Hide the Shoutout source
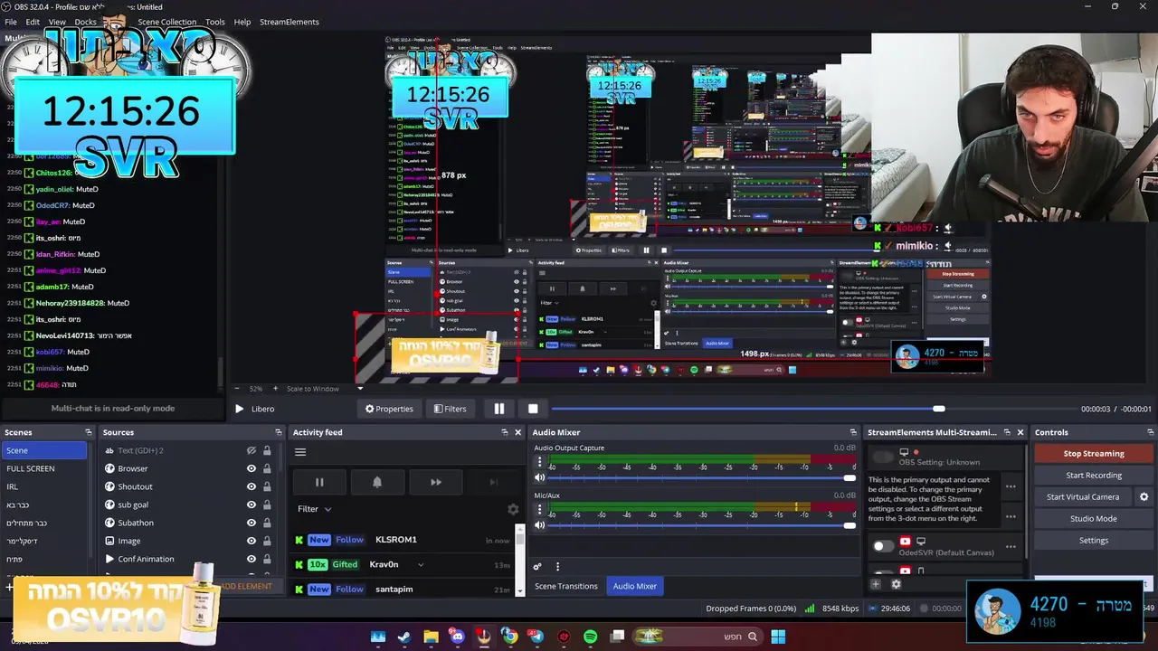The width and height of the screenshot is (1158, 651). (x=252, y=486)
